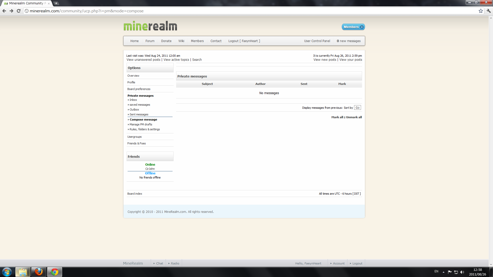This screenshot has width=493, height=277.
Task: Open Windows Explorer folder taskbar icon
Action: point(23,272)
